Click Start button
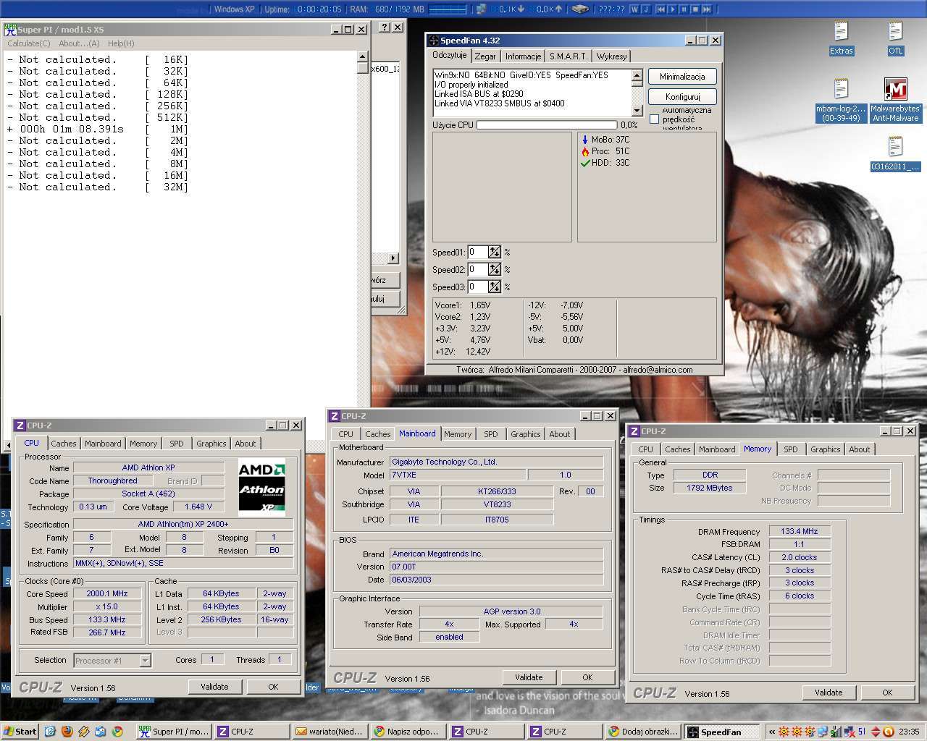This screenshot has width=927, height=741. pos(20,732)
